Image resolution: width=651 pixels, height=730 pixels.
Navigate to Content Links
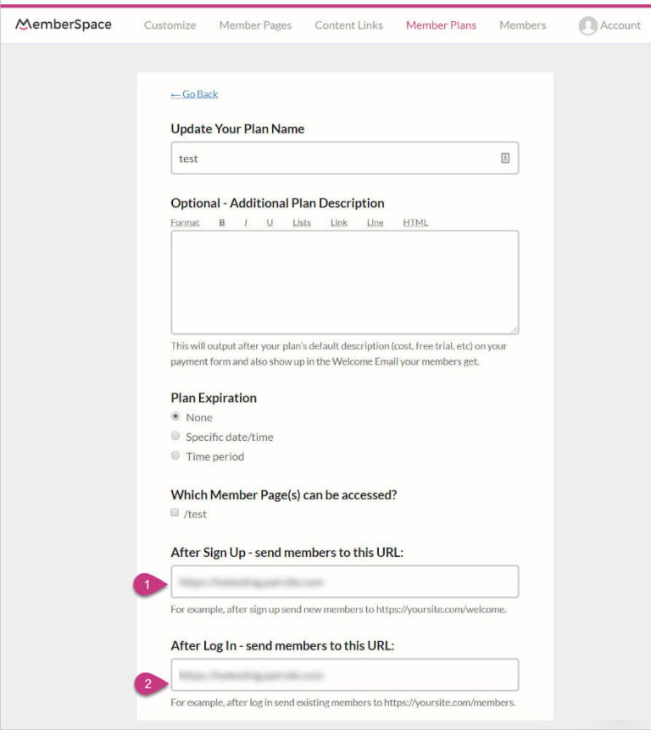click(348, 25)
